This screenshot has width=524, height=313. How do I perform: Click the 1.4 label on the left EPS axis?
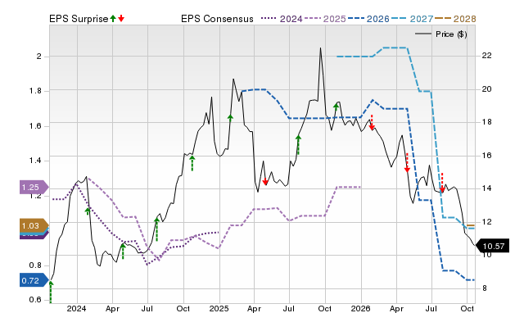[35, 161]
